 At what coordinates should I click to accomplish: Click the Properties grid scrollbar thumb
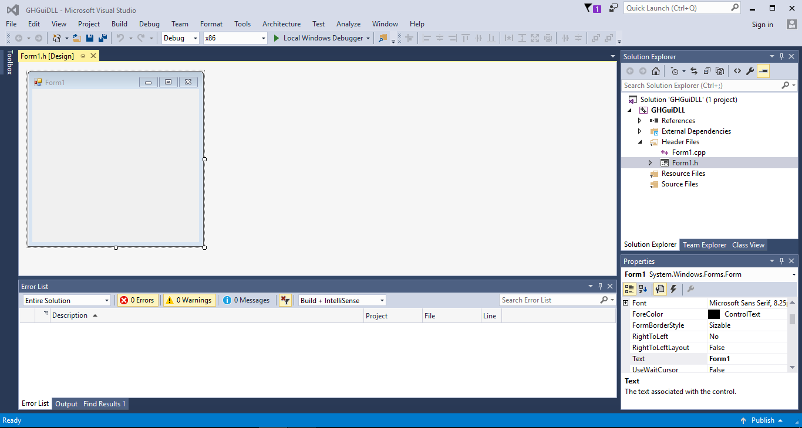point(793,318)
